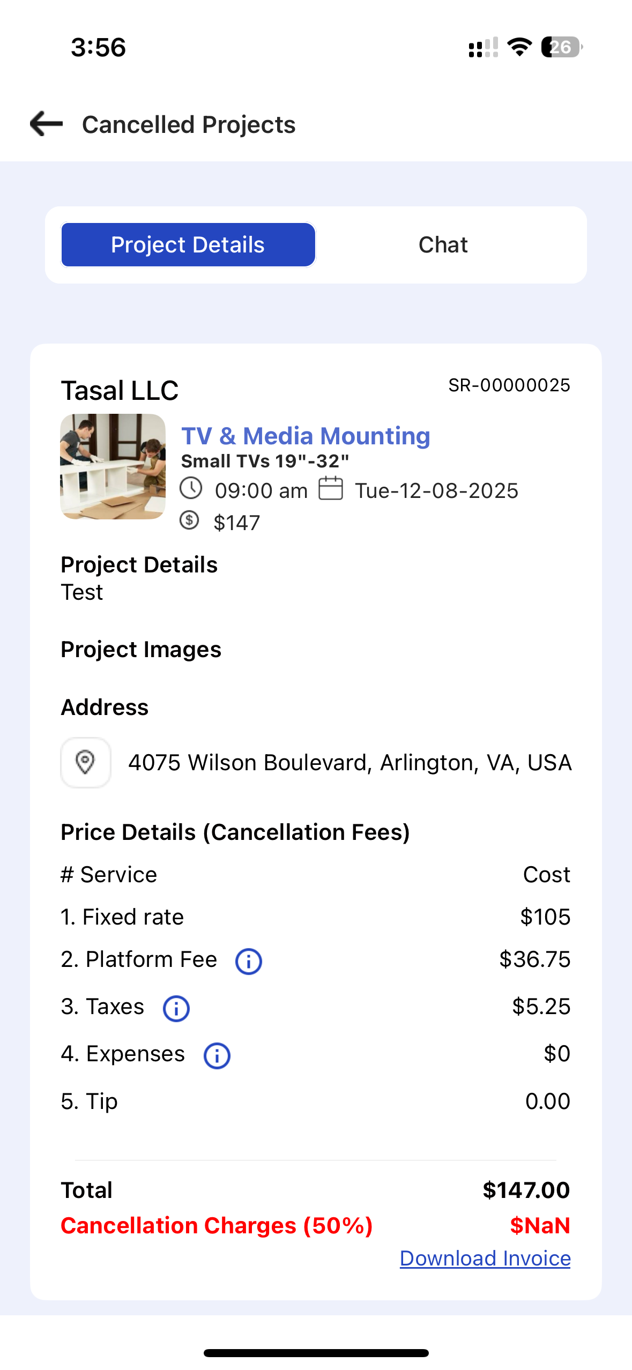Tap the SR-00000025 reference number
The height and width of the screenshot is (1370, 632).
point(509,385)
